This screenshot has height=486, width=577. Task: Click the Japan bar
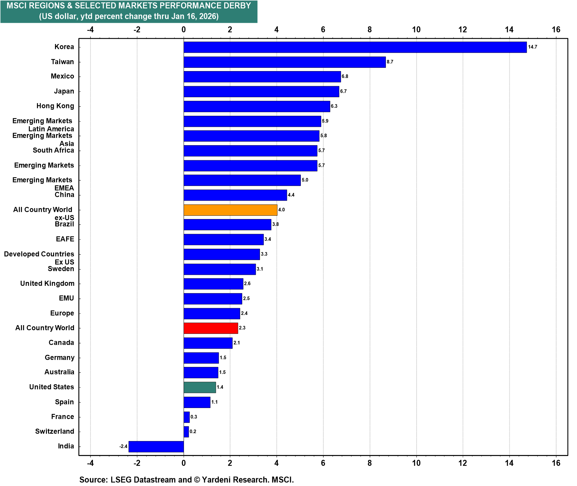point(261,91)
